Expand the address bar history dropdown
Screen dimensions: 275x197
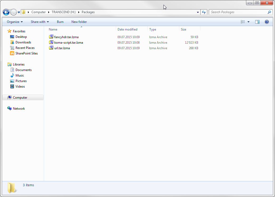point(198,12)
